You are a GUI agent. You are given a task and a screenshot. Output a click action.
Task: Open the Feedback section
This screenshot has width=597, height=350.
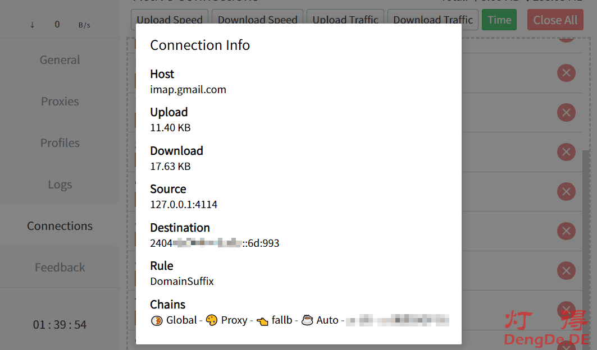(x=60, y=268)
